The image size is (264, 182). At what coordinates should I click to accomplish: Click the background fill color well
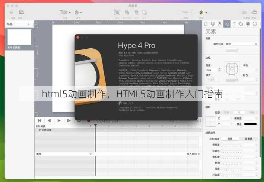point(232,49)
